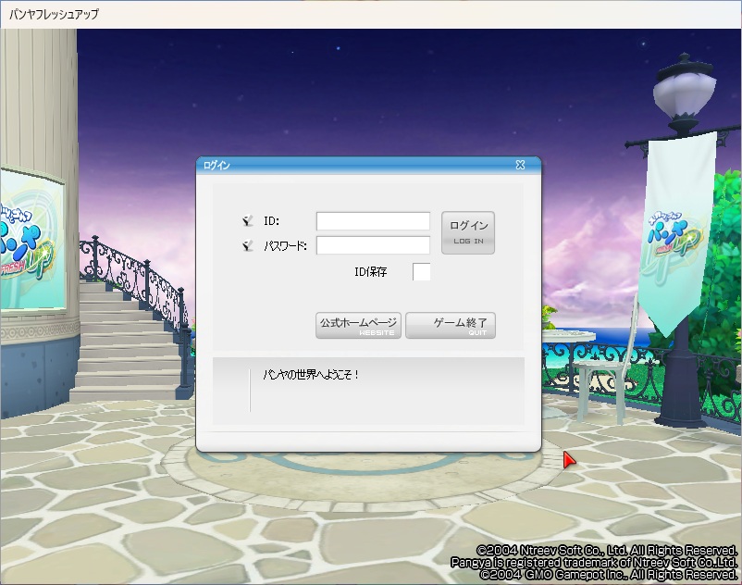Open 公式ホームページ website button
742x585 pixels.
tap(358, 326)
